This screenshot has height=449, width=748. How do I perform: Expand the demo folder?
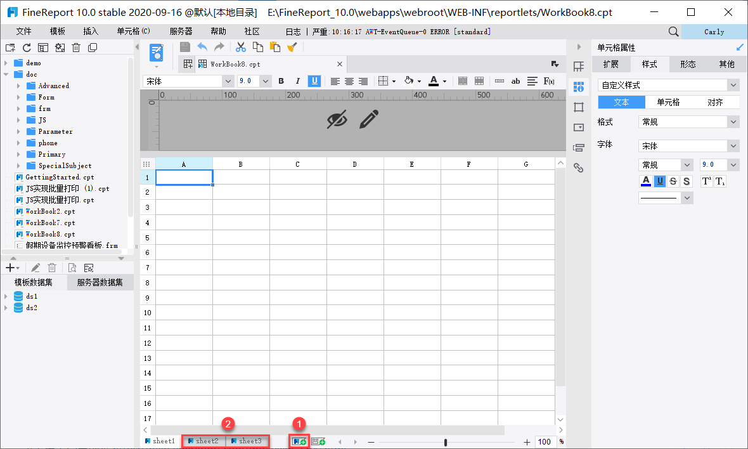point(6,63)
